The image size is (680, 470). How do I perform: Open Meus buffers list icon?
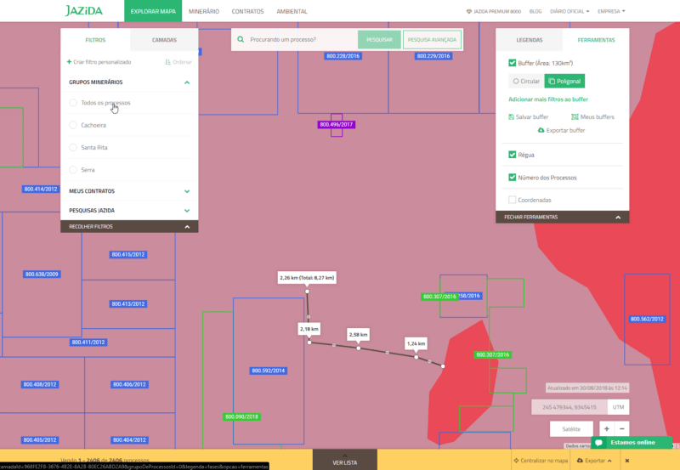click(575, 116)
